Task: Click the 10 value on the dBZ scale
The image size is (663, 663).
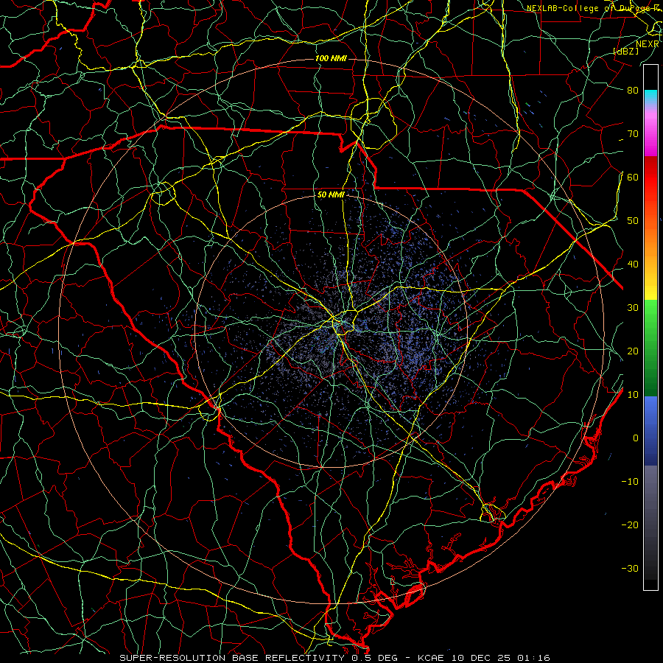Action: (x=633, y=395)
